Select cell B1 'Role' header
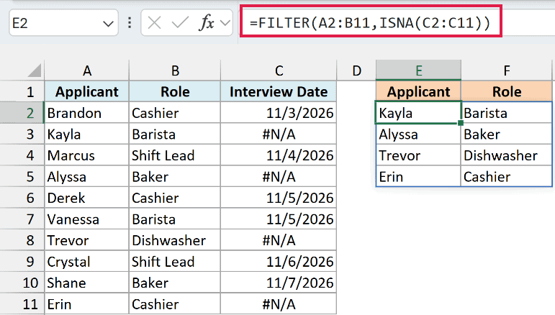Screen dimensions: 555x315 tap(175, 92)
